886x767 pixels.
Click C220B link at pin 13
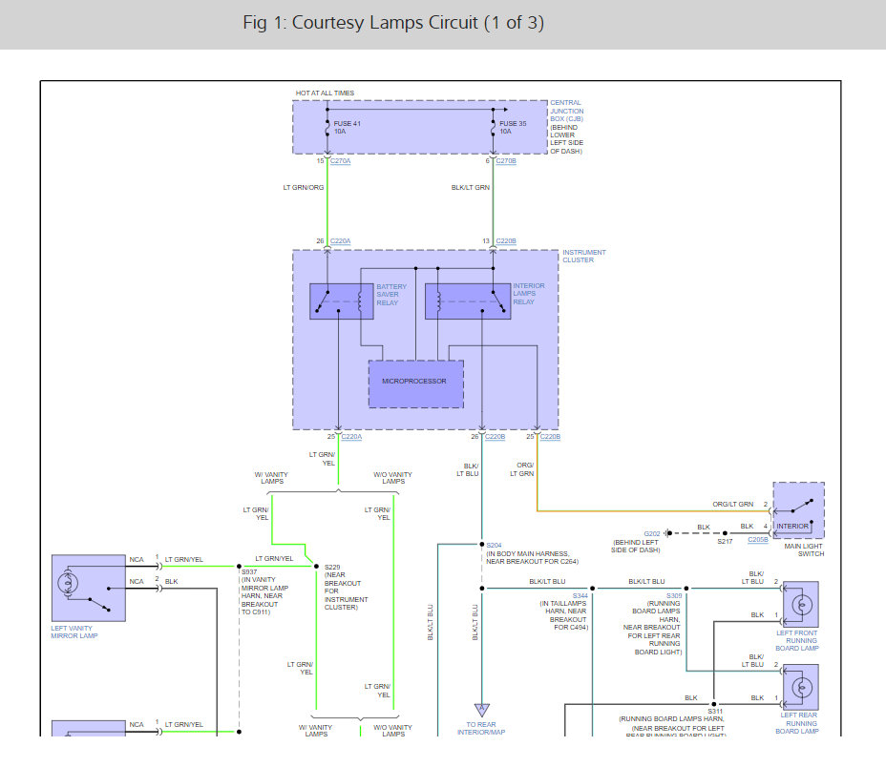tap(506, 241)
